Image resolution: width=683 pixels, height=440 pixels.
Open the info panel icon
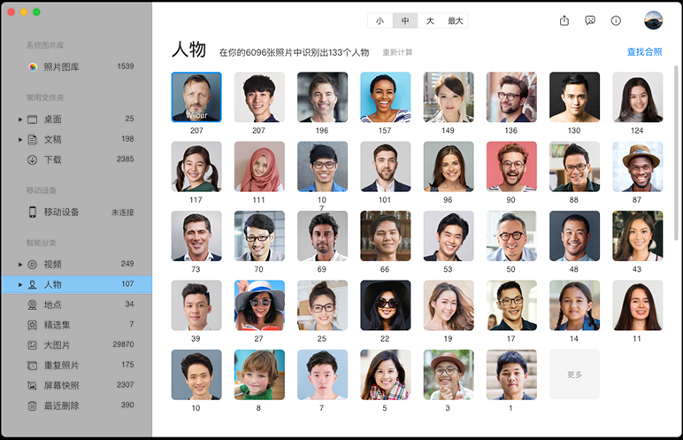[x=616, y=20]
